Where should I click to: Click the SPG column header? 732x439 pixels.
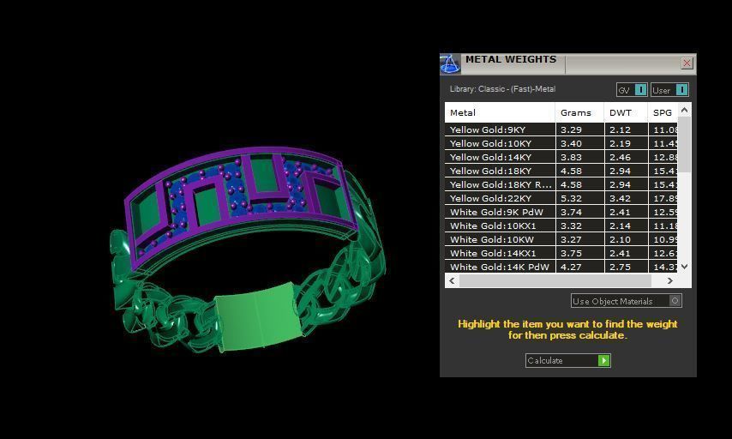click(x=663, y=112)
